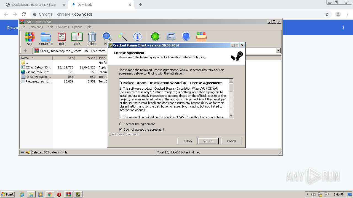
Task: Click the Cancel button in installer
Action: 231,141
